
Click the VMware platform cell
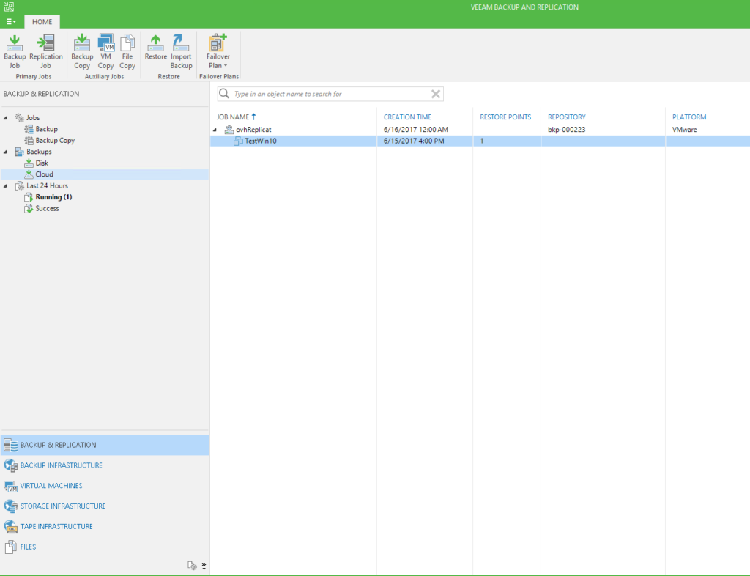[685, 130]
